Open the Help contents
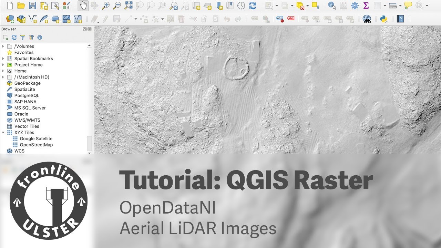Image resolution: width=441 pixels, height=248 pixels. [x=400, y=19]
